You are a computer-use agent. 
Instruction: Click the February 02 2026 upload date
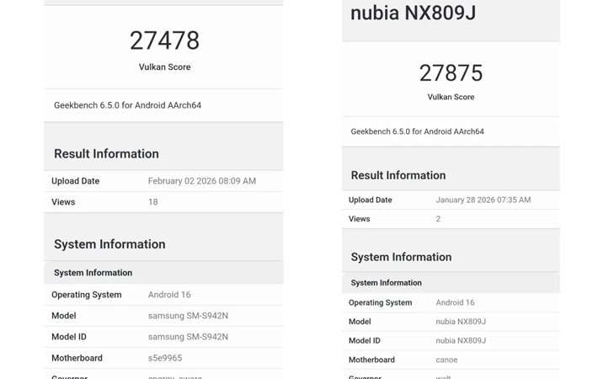201,181
